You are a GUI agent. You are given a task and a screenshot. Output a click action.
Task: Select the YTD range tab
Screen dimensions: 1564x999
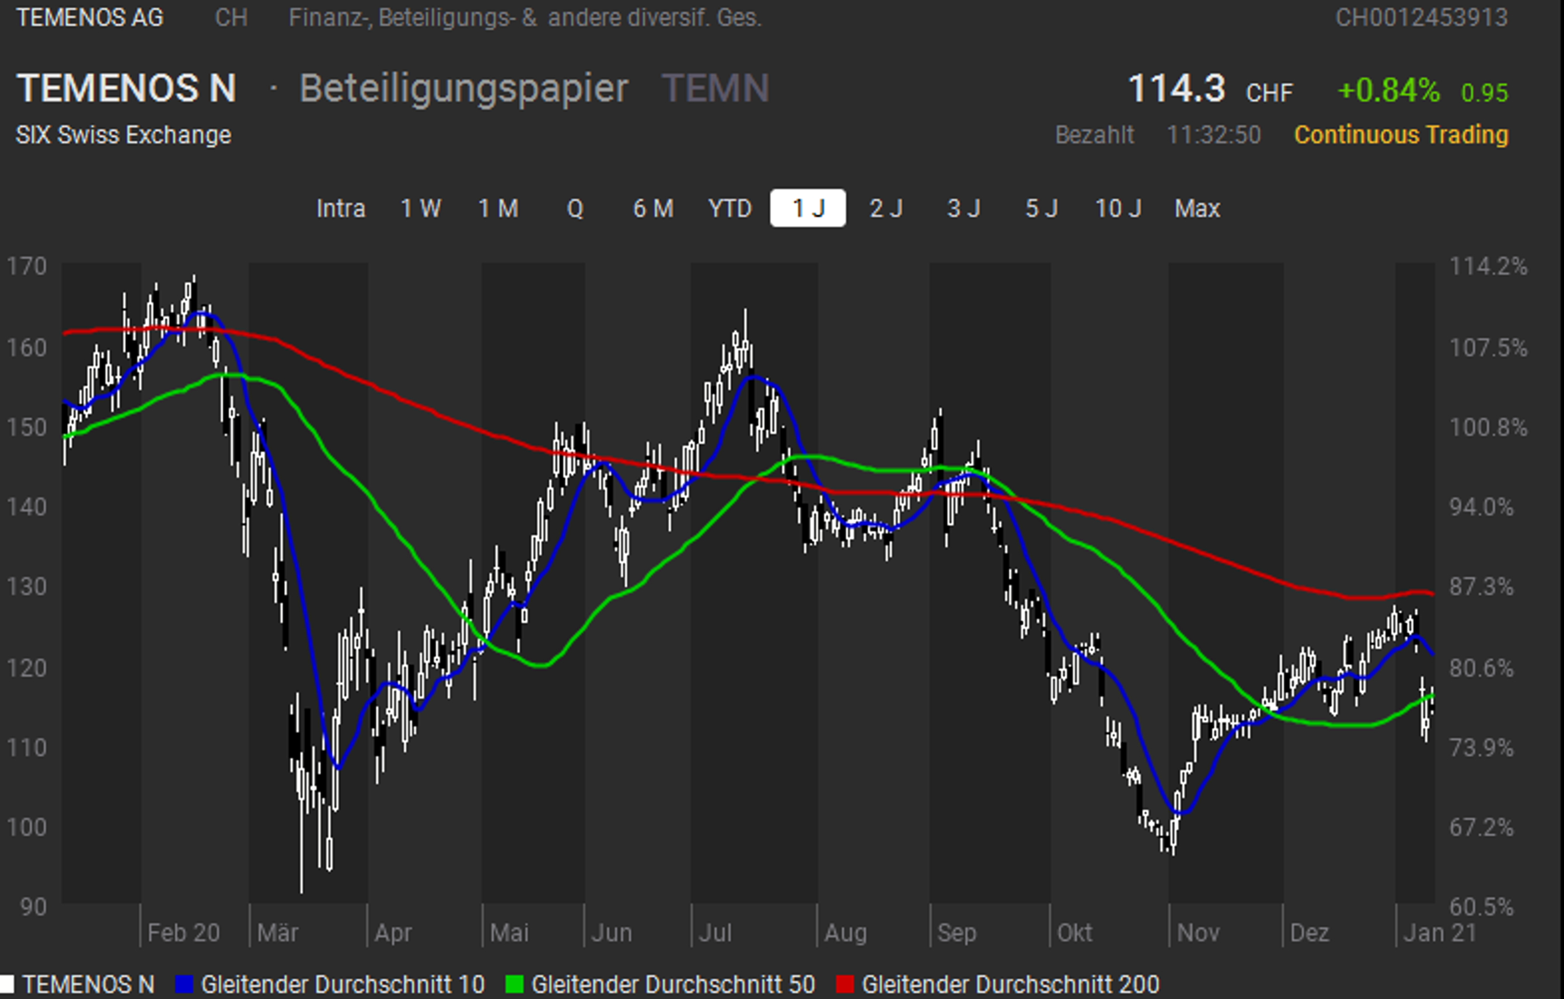pos(729,208)
